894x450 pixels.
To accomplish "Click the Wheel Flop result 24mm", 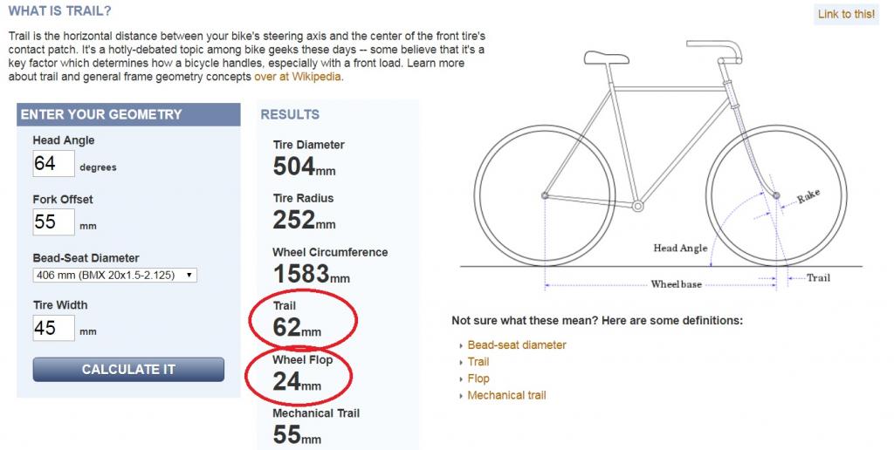I will pos(297,381).
